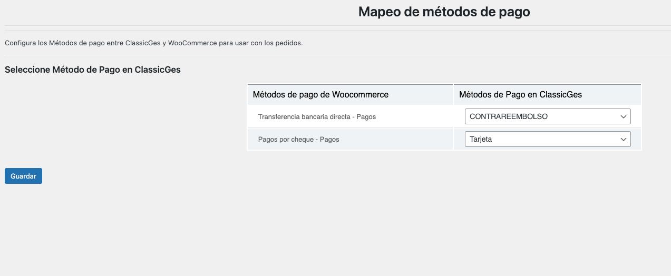Click the 'Seleccione Método de Pago en ClassicGes' heading
Viewport: 671px width, 276px height.
click(93, 70)
